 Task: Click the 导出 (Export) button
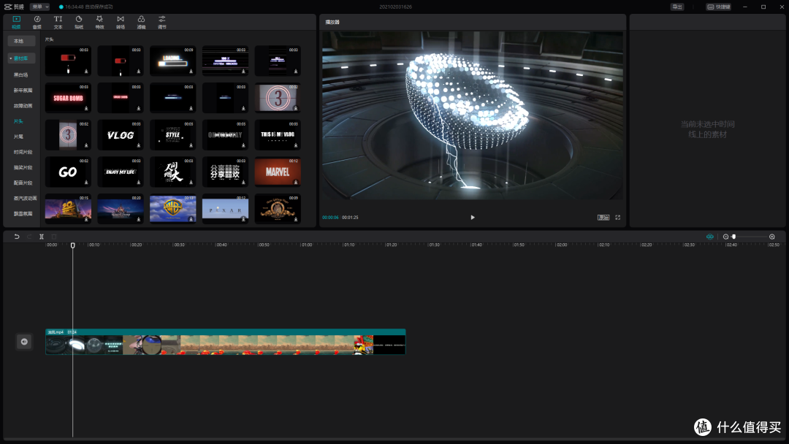[677, 7]
